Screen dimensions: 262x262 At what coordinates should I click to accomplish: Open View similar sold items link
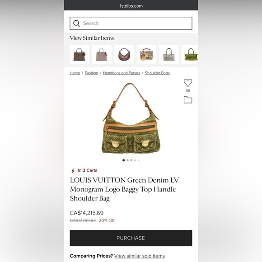pos(140,256)
